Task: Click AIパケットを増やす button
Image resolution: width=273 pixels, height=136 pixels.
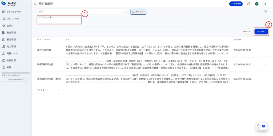Action: [x=16, y=80]
